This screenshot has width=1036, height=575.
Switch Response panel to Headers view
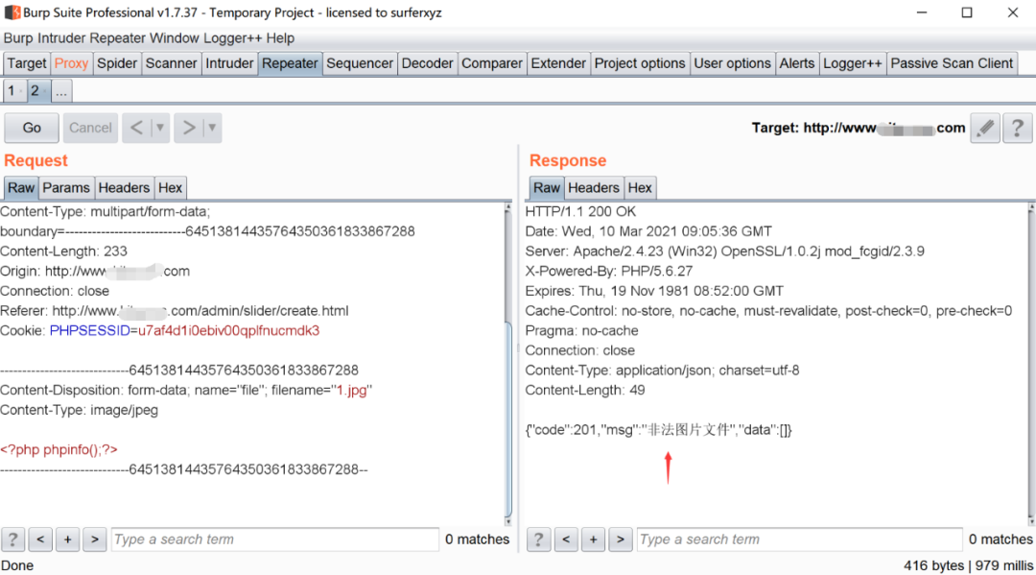tap(594, 188)
